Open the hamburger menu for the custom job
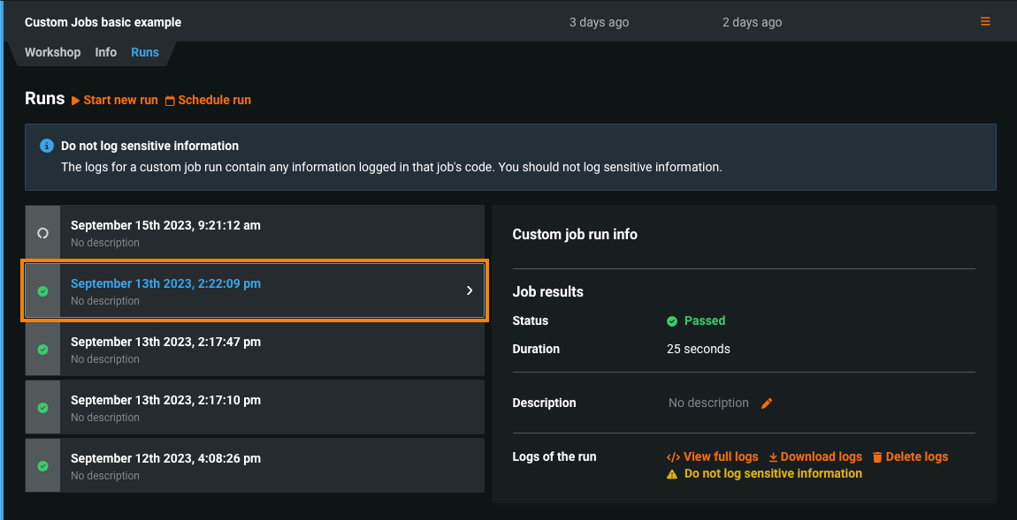The image size is (1017, 520). point(985,22)
